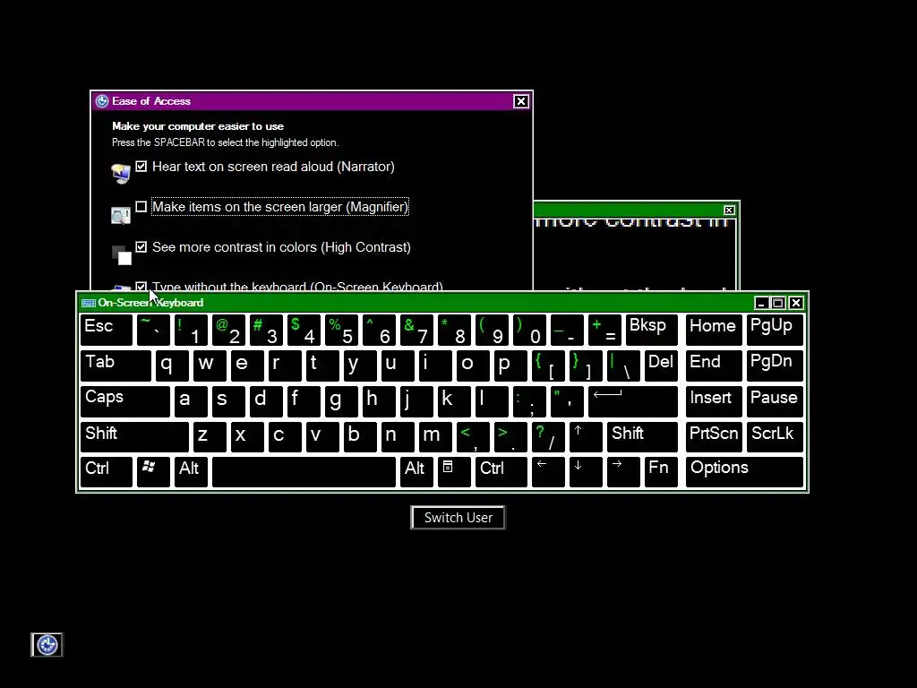
Task: Click the Pause key
Action: (x=775, y=401)
